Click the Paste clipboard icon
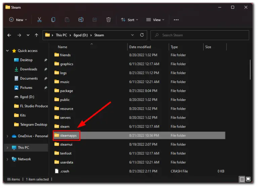The height and width of the screenshot is (188, 258). (x=67, y=20)
